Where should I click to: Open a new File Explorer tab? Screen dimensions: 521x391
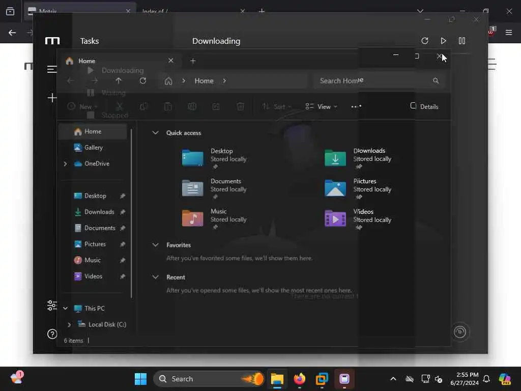click(x=193, y=61)
